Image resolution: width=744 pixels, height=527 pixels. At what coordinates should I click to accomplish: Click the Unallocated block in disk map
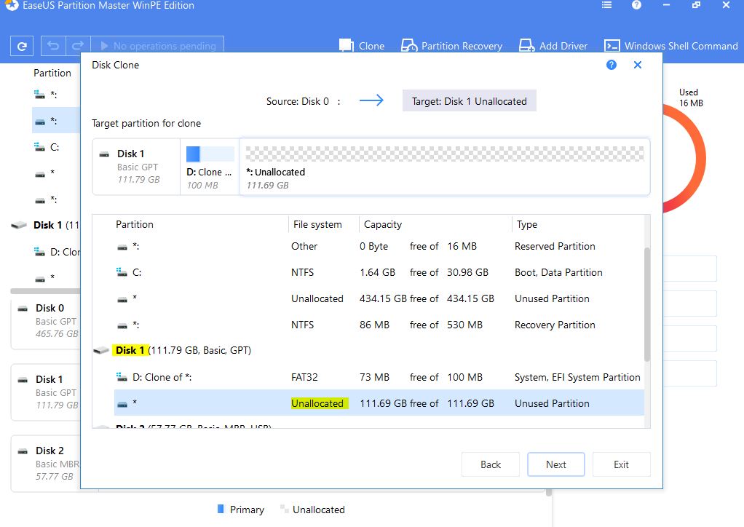[x=444, y=167]
